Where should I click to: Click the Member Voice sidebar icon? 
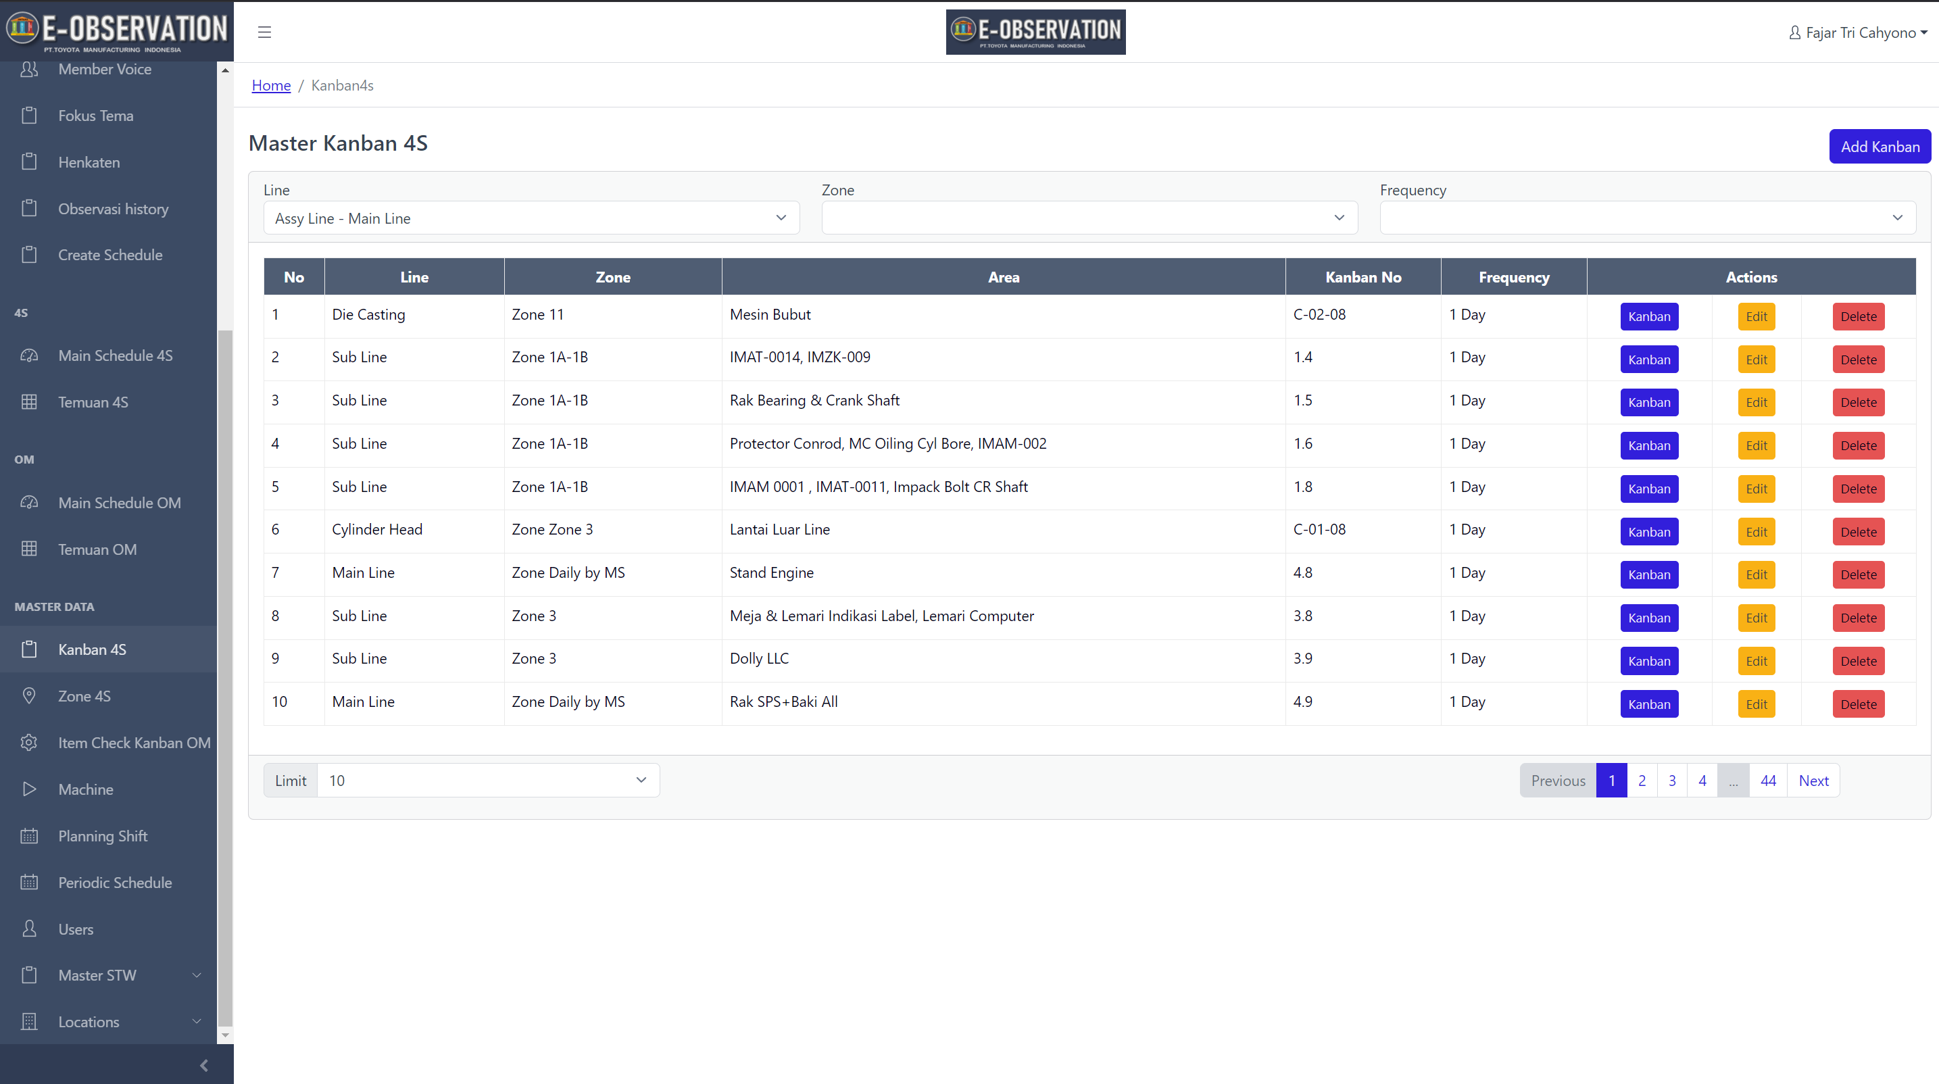pos(29,69)
